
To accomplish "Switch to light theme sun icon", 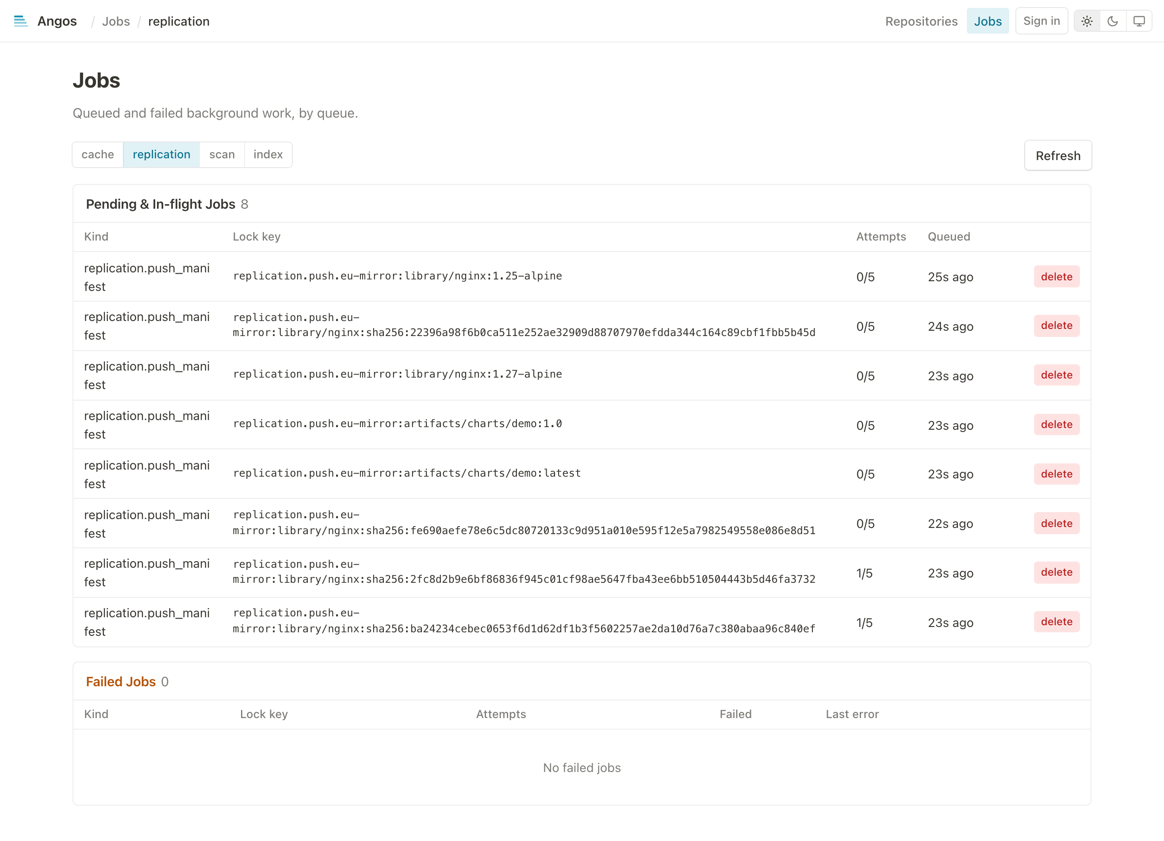I will point(1087,21).
